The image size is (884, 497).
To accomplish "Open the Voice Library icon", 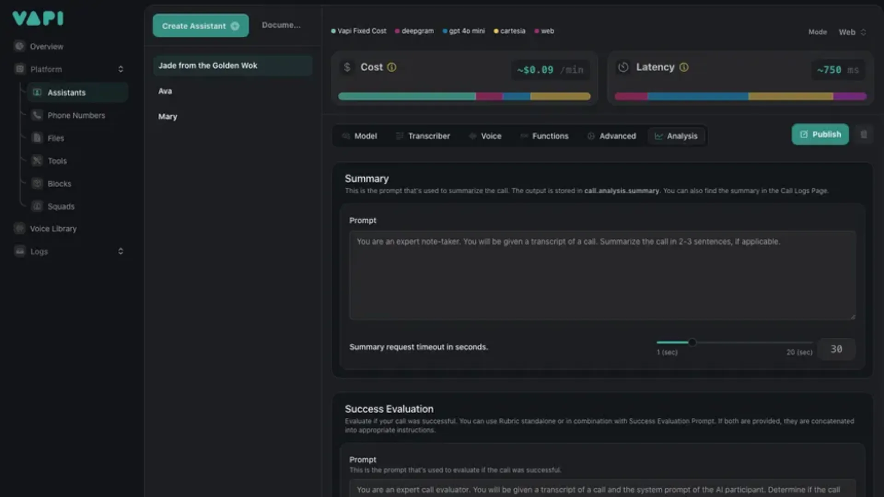I will pyautogui.click(x=19, y=228).
